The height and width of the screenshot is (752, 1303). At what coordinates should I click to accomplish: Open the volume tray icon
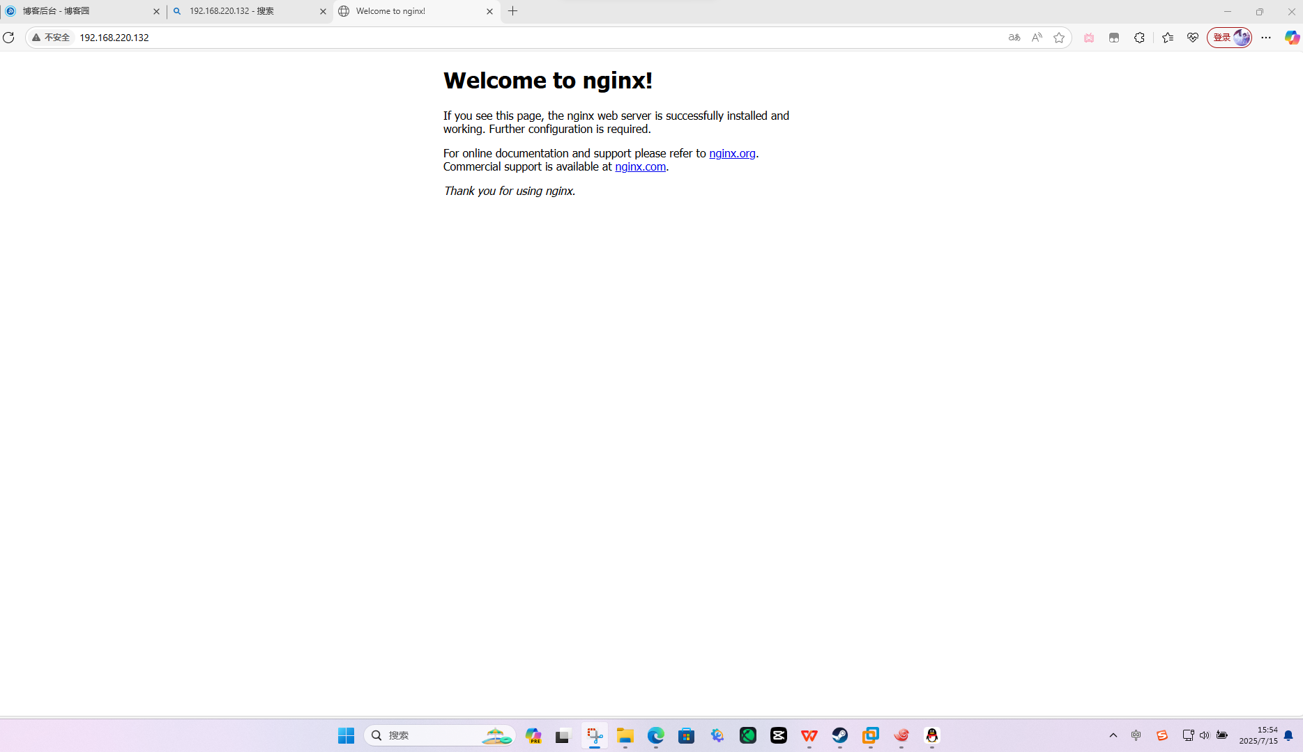click(x=1204, y=735)
